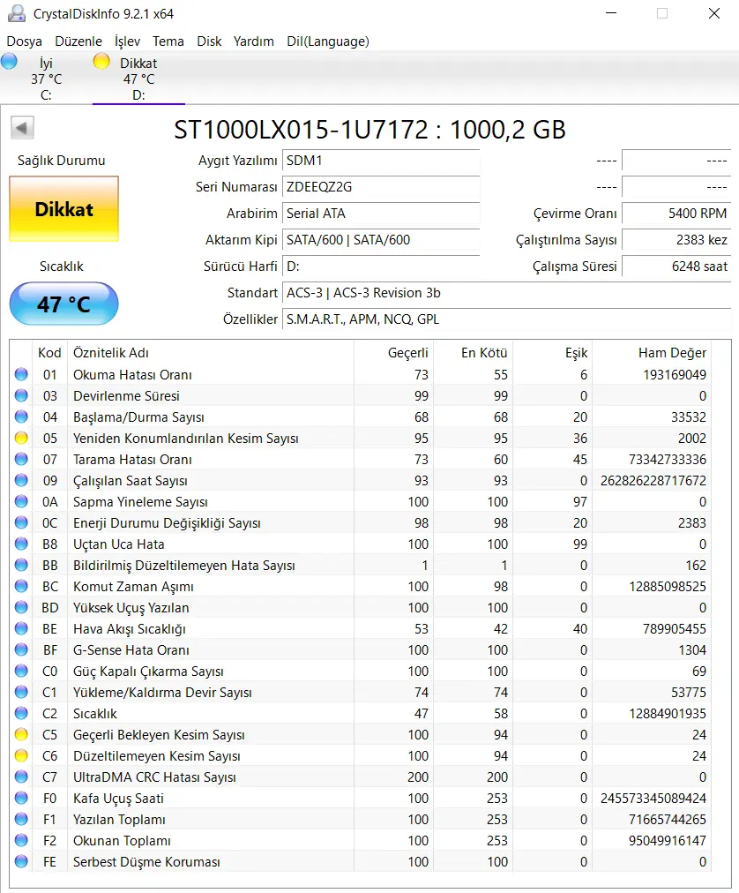Click the Seri Numarası field ZDEEQZ2G
Viewport: 739px width, 893px height.
click(x=381, y=187)
